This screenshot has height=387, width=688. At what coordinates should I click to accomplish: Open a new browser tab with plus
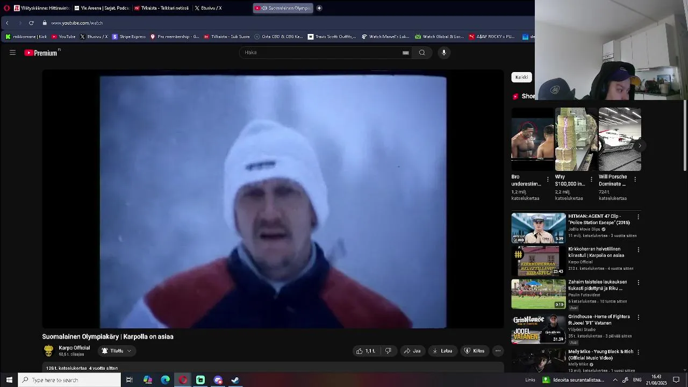click(319, 8)
